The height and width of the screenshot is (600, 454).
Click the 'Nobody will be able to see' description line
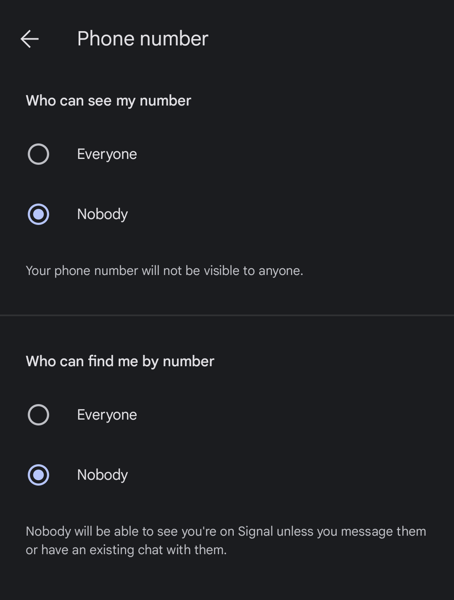(x=226, y=531)
